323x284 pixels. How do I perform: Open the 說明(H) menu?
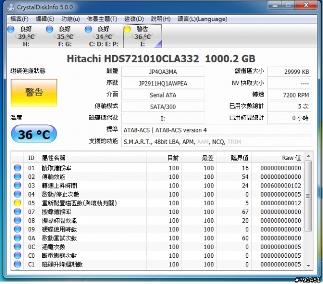tap(160, 19)
